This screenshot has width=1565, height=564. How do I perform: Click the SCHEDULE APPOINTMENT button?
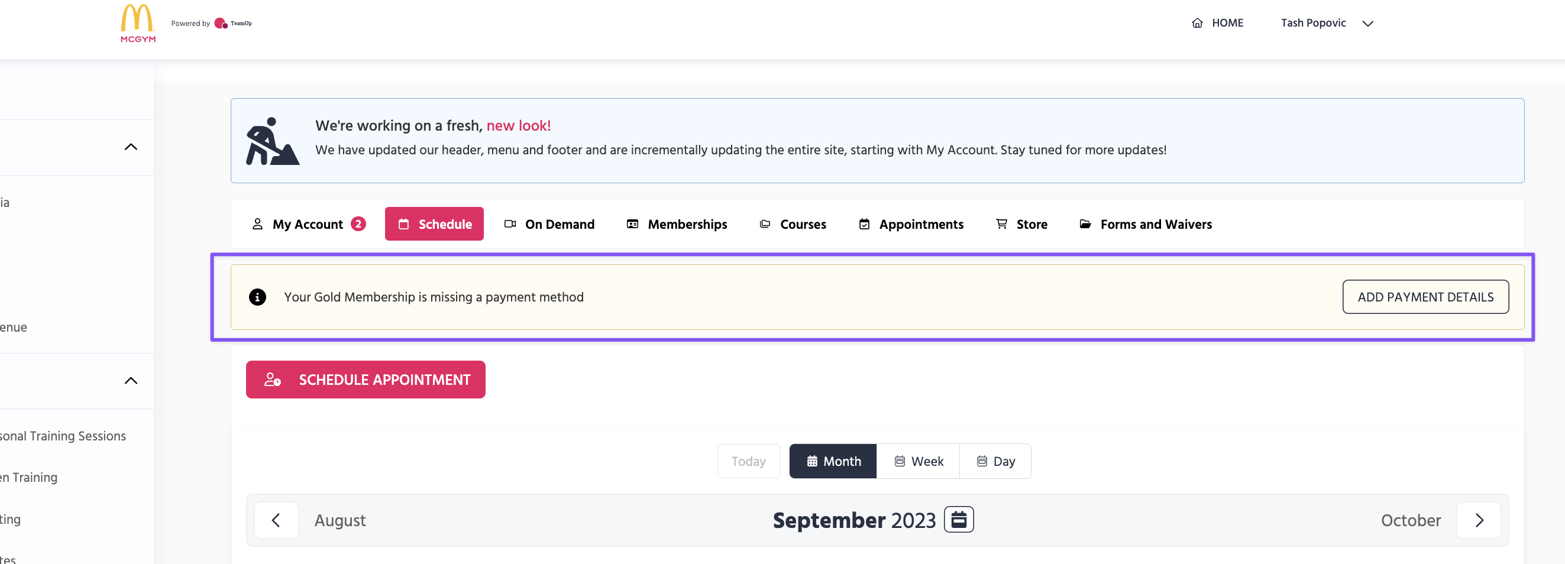click(x=365, y=380)
